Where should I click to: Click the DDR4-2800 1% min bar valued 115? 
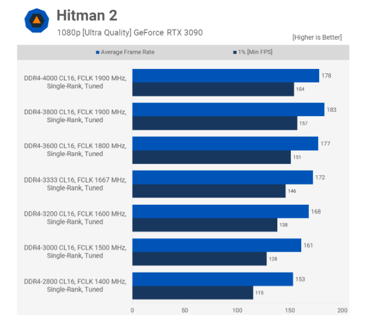point(192,293)
